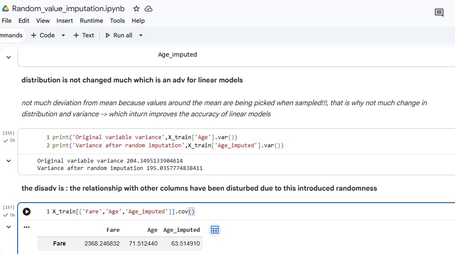Image resolution: width=455 pixels, height=255 pixels.
Task: Open the interactive table view icon
Action: (x=215, y=230)
